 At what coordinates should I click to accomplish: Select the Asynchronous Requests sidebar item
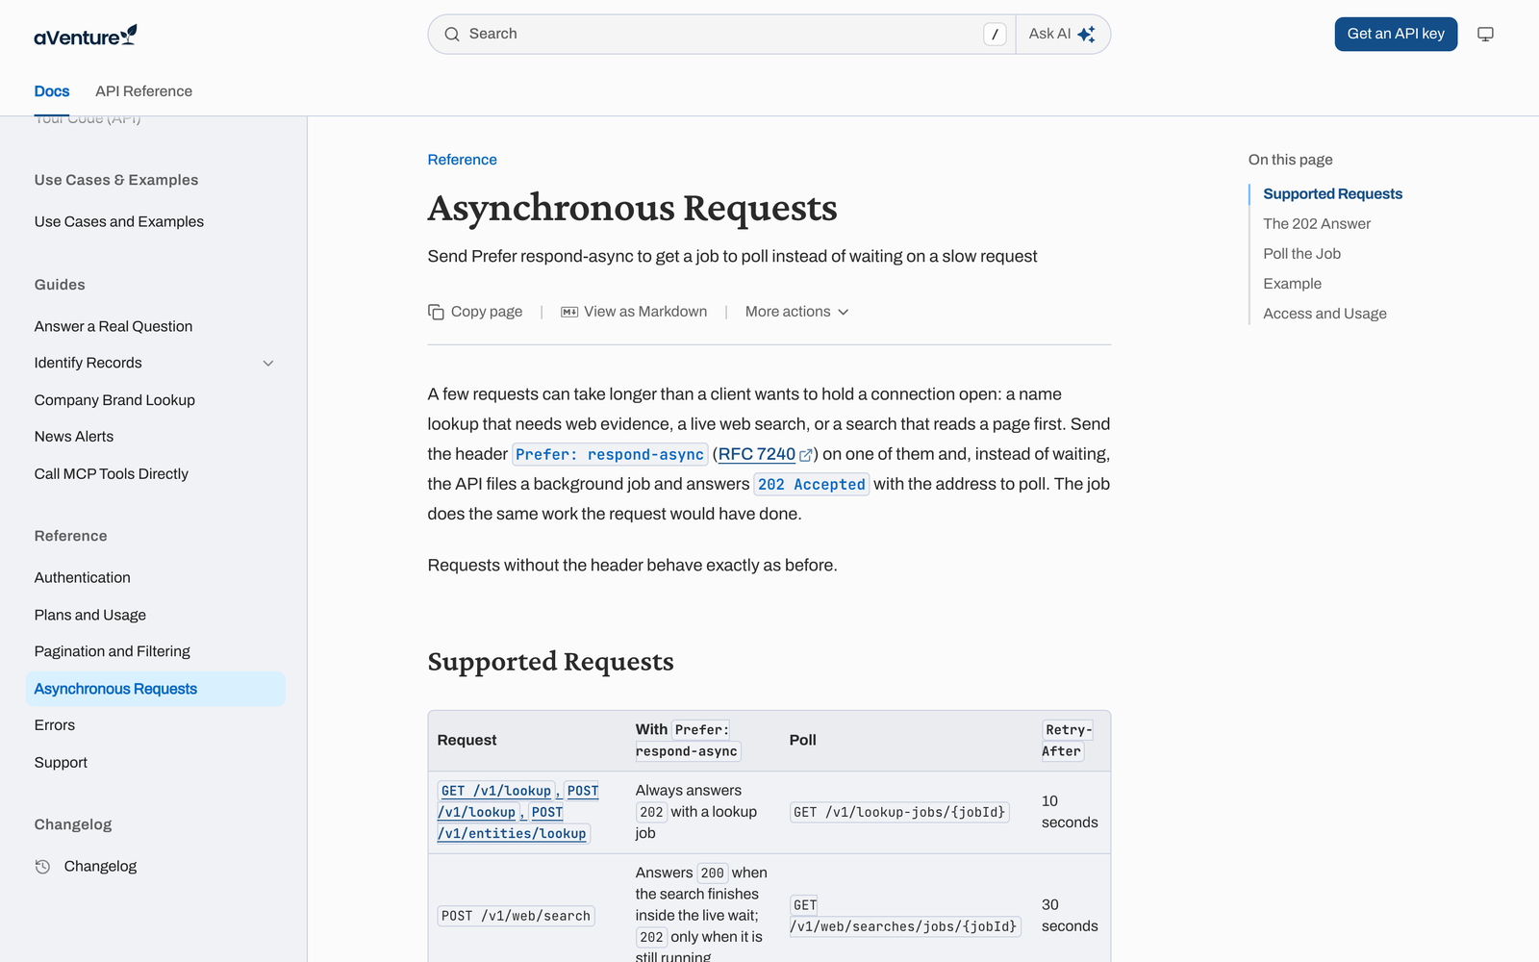click(x=155, y=689)
